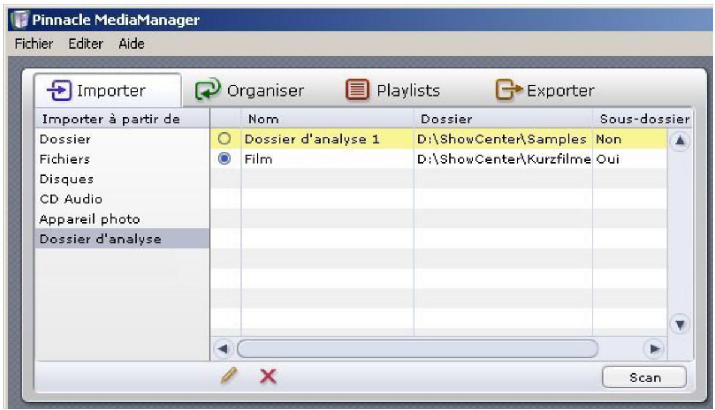Viewport: 715px width, 410px height.
Task: Switch to the Exporter tab
Action: 545,91
